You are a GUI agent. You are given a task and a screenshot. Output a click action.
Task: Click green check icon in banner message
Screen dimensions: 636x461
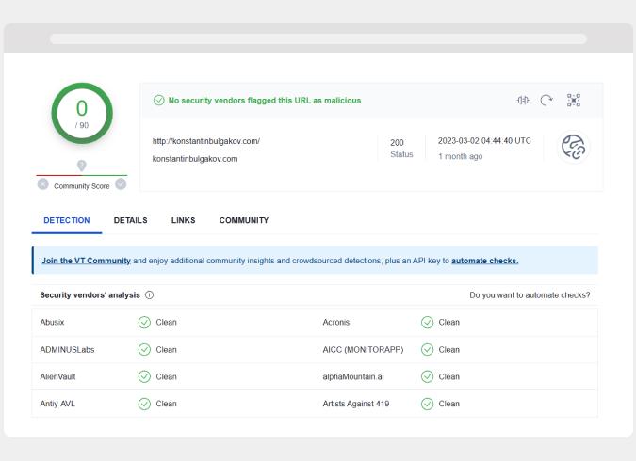(x=158, y=100)
